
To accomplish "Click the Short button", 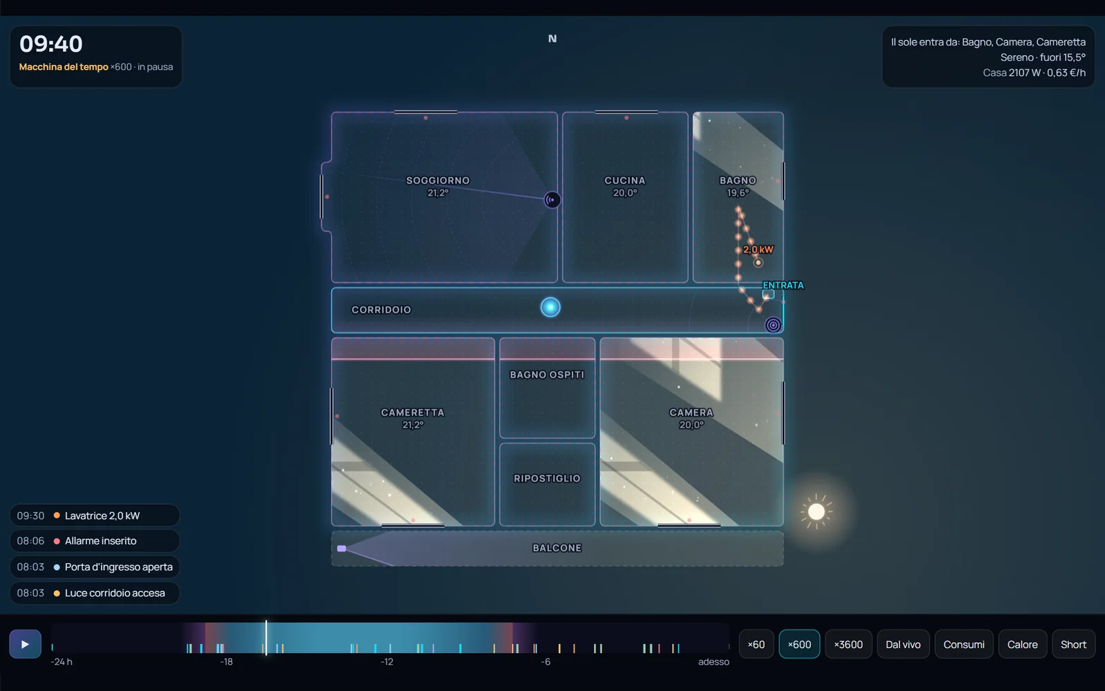I will [1073, 644].
